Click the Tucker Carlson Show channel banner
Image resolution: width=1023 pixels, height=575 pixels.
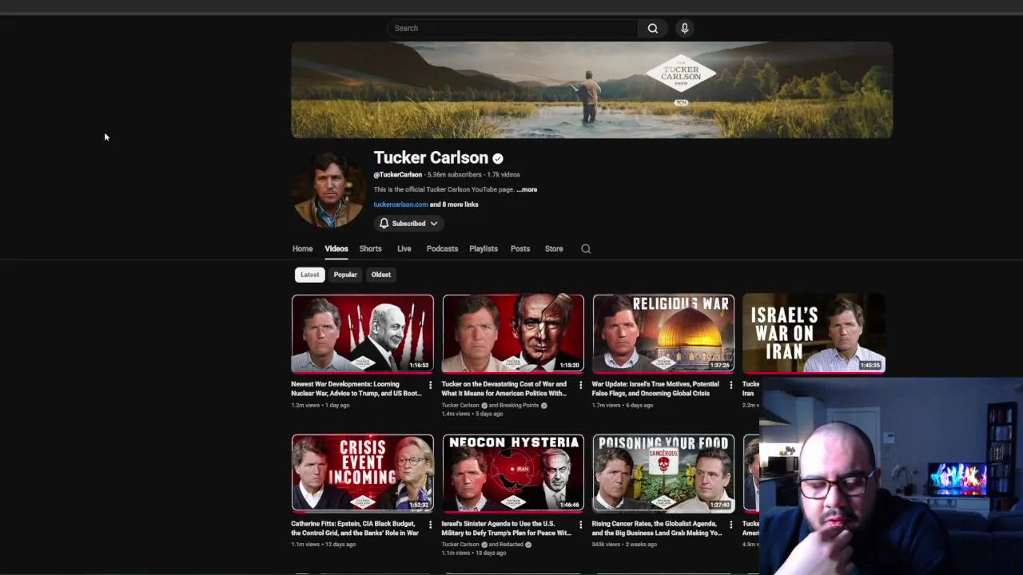coord(592,90)
